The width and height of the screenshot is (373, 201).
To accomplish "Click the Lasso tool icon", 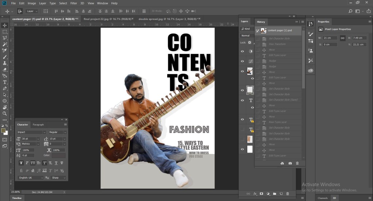I will pos(5,38).
